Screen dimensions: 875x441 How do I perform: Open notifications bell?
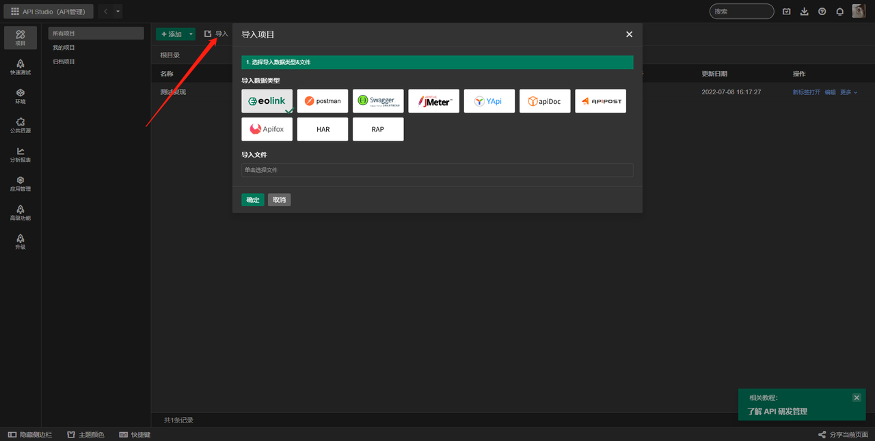click(840, 12)
